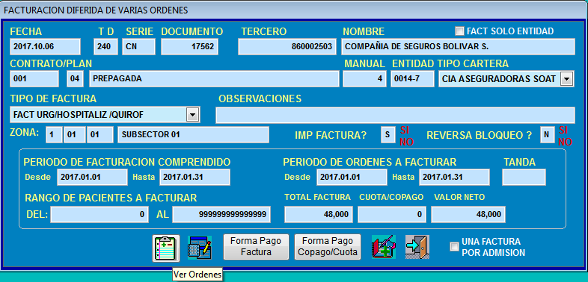The height and width of the screenshot is (282, 588).
Task: Select billing period Desde 2017.01.01 field
Action: point(92,178)
